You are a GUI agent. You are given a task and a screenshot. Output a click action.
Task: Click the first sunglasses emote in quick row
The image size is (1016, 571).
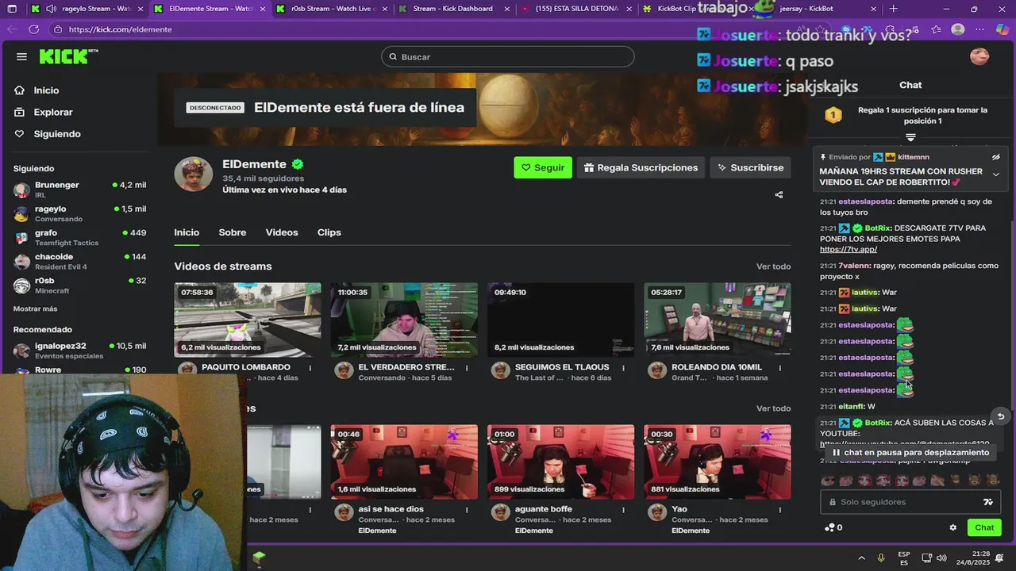pyautogui.click(x=828, y=480)
